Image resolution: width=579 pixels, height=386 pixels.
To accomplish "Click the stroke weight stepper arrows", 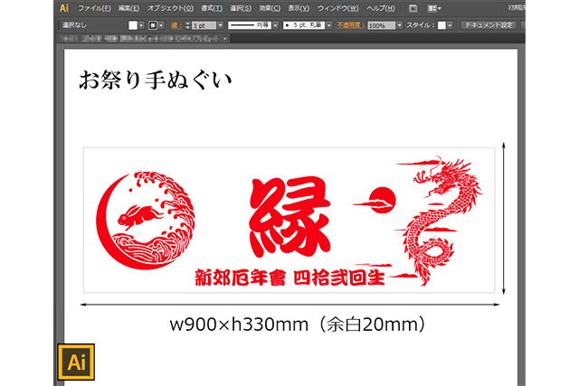I will pyautogui.click(x=188, y=25).
